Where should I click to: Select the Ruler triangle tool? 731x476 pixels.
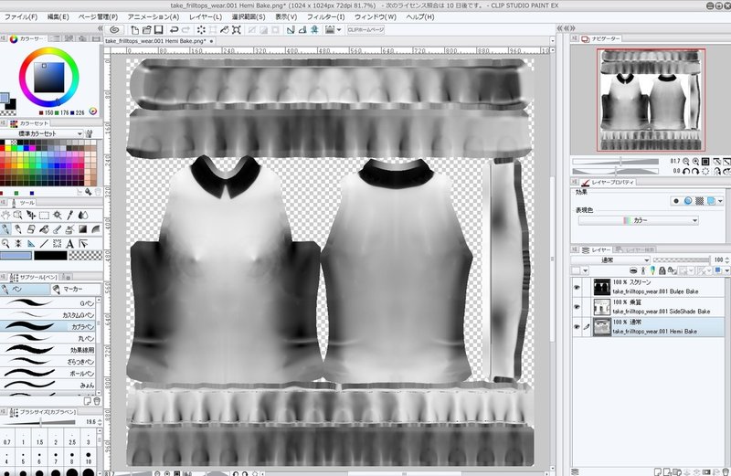click(31, 243)
